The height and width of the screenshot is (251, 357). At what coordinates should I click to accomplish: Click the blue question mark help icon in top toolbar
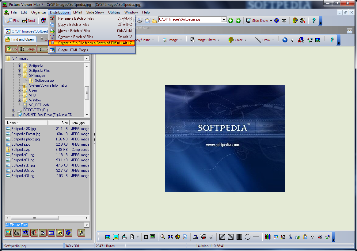tap(314, 21)
